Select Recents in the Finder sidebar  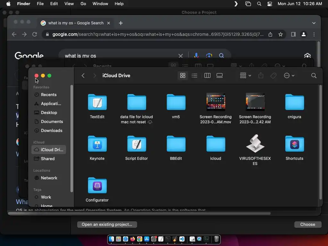[49, 94]
